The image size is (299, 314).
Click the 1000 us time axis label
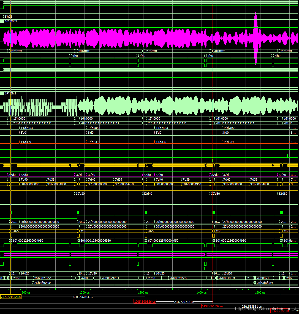click(85, 292)
